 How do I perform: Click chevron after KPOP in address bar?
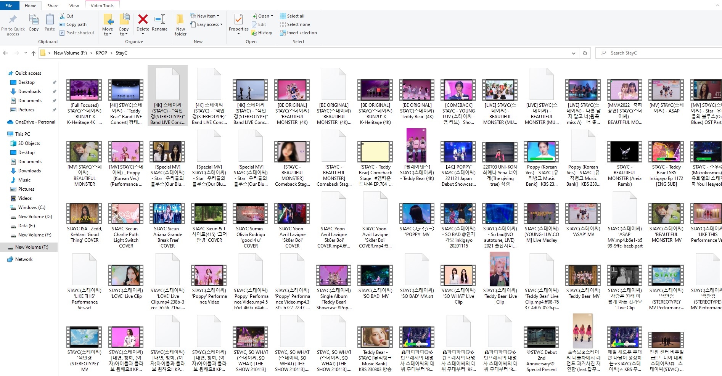click(111, 53)
